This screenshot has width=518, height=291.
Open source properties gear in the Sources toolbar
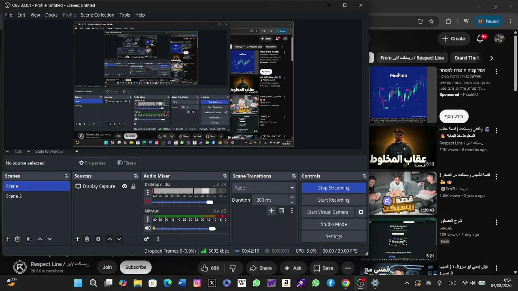tap(98, 239)
